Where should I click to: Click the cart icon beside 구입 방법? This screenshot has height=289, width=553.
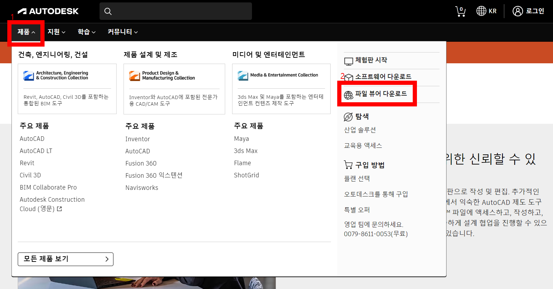[348, 164]
